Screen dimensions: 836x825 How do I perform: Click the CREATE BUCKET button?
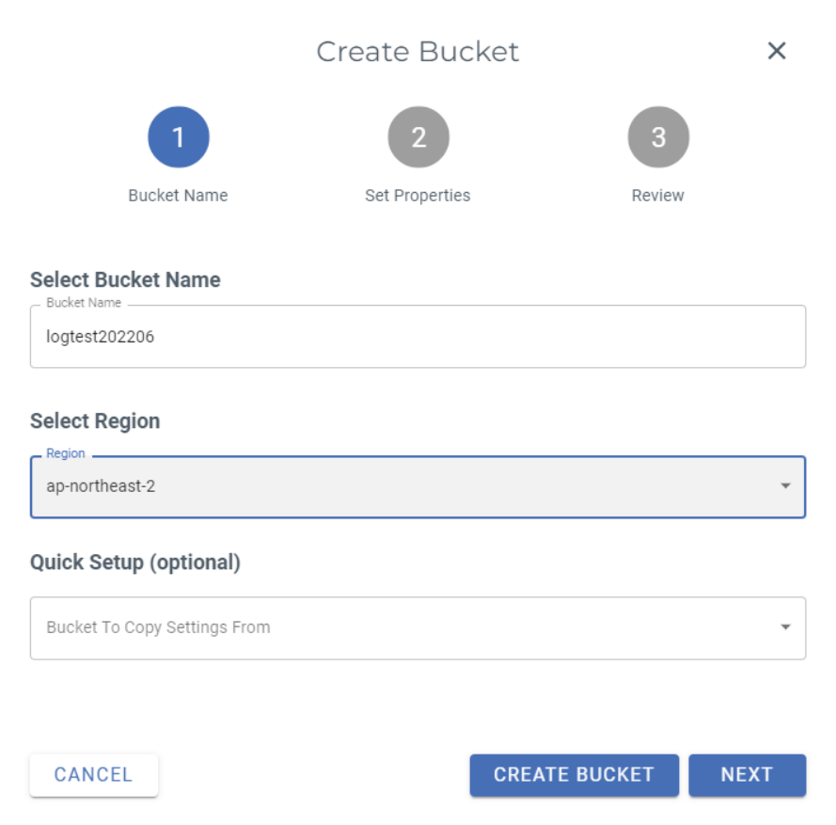point(574,775)
